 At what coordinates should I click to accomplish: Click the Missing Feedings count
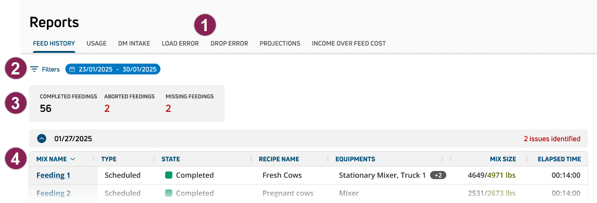(169, 108)
